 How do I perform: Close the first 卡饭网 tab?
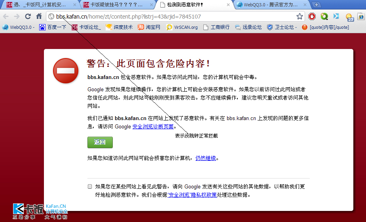coord(74,5)
